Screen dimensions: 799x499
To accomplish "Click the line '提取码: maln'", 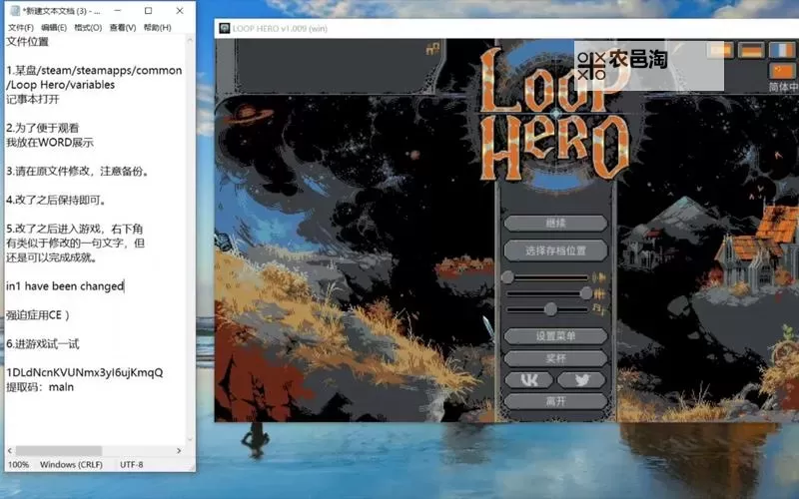I will 40,387.
